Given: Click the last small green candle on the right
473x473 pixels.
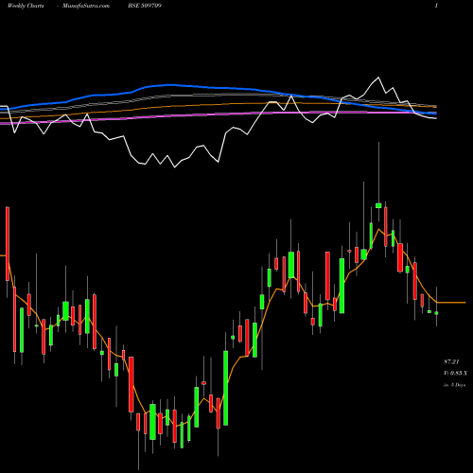Looking at the screenshot, I should pos(436,313).
